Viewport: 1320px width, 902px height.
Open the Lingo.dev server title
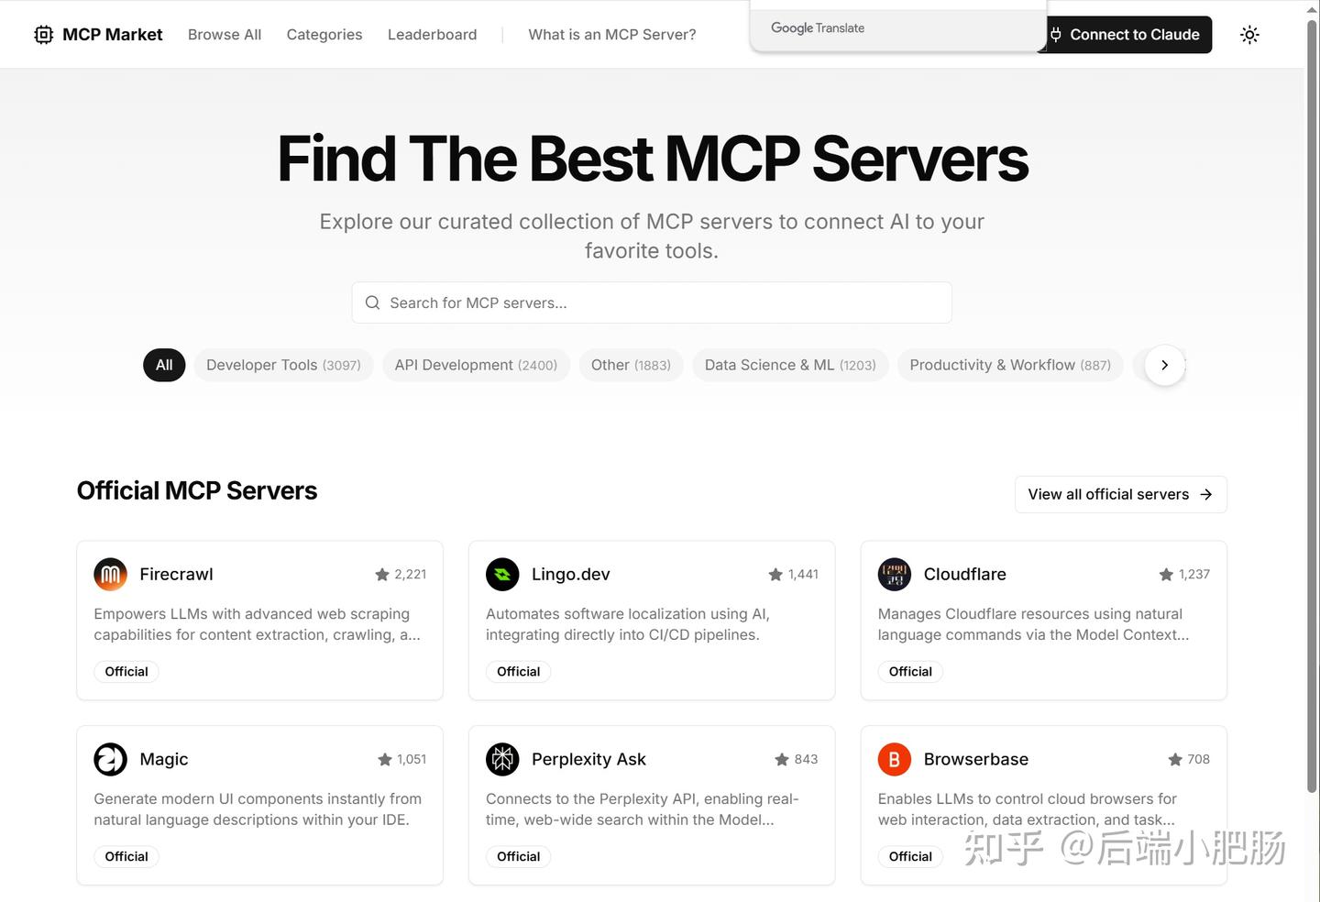[x=570, y=575]
